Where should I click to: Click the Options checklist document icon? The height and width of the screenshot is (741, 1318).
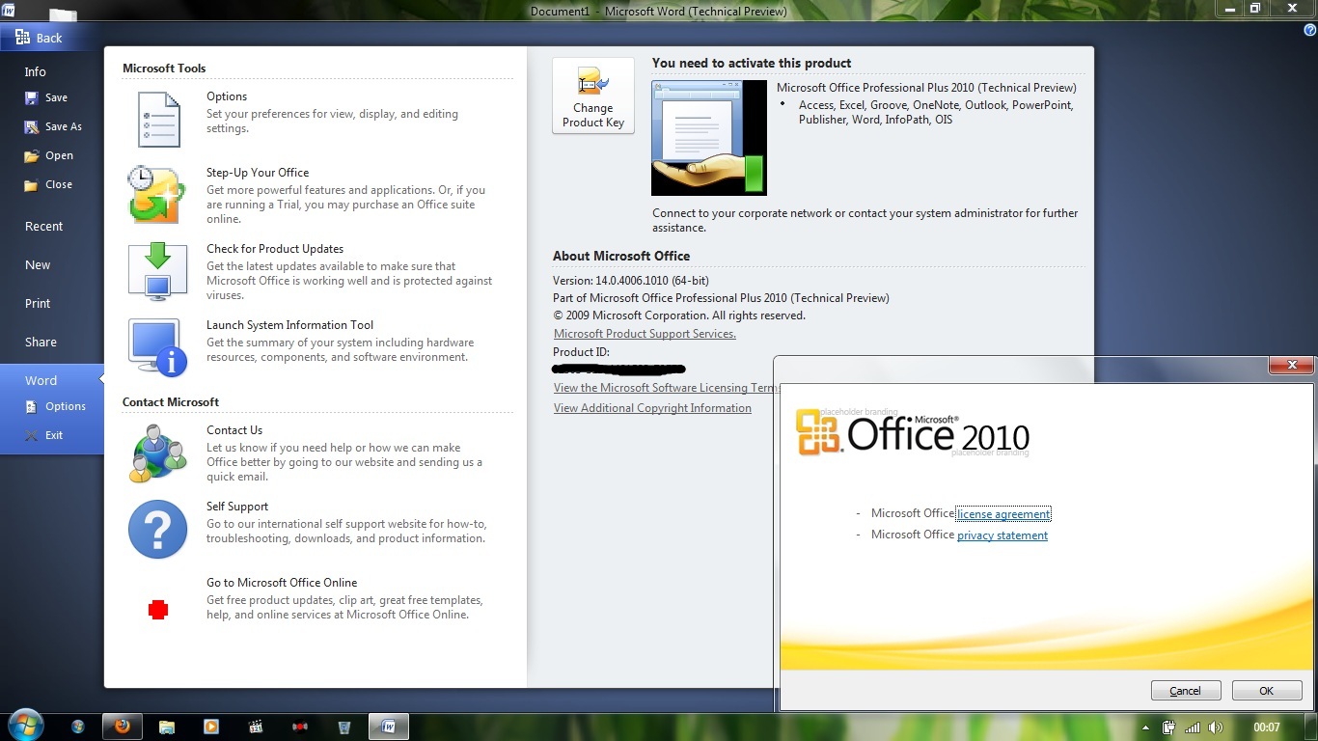click(x=158, y=119)
